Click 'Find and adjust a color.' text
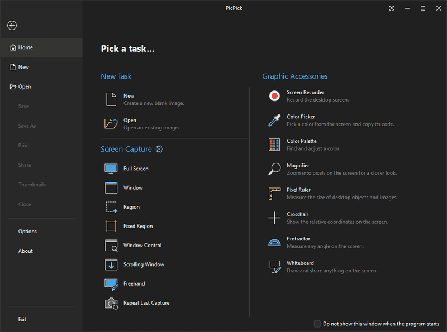447x332 pixels. [313, 148]
